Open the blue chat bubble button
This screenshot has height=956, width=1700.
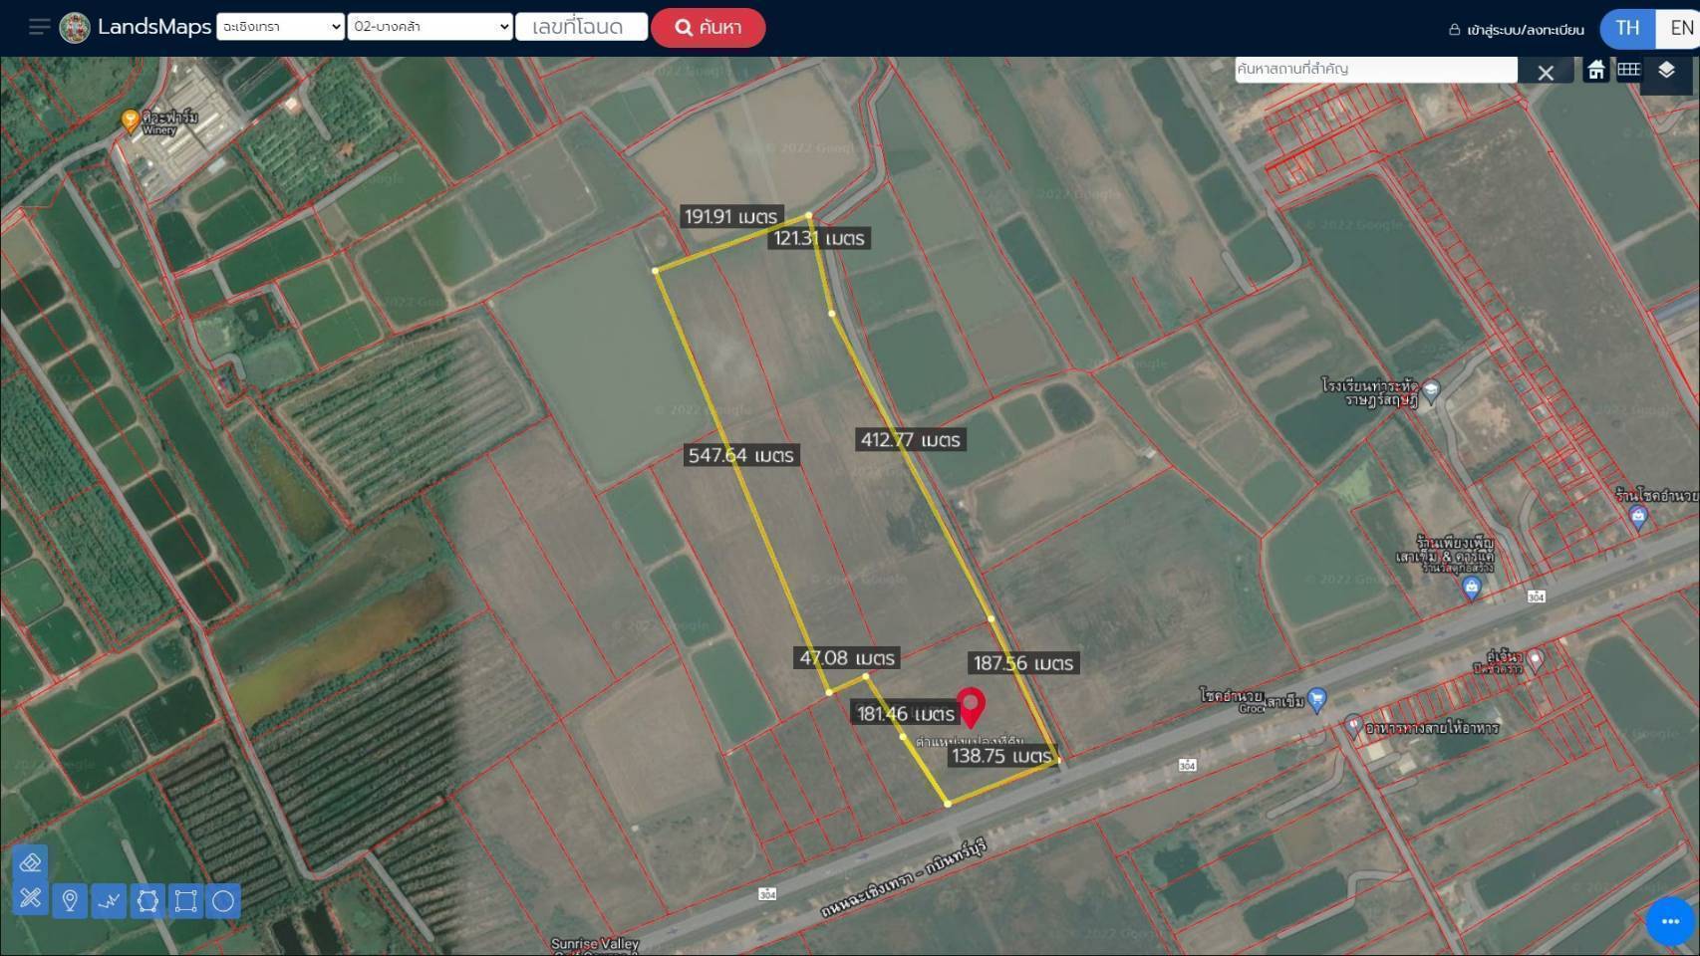(1670, 921)
